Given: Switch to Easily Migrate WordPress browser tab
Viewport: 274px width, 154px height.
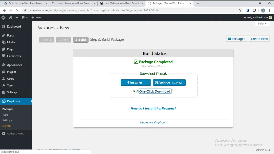Looking at the screenshot, I should pos(25,3).
